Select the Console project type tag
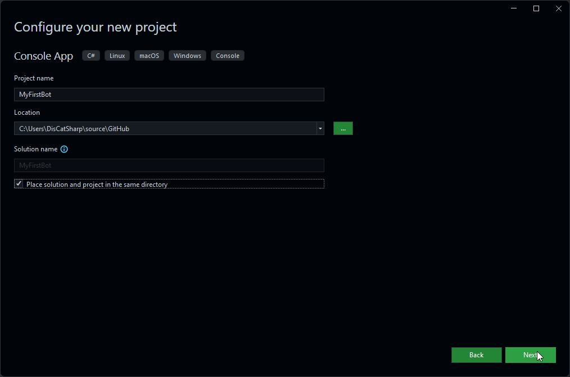This screenshot has width=570, height=377. coord(227,55)
